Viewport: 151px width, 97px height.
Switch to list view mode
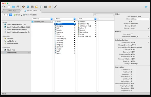pos(7,15)
